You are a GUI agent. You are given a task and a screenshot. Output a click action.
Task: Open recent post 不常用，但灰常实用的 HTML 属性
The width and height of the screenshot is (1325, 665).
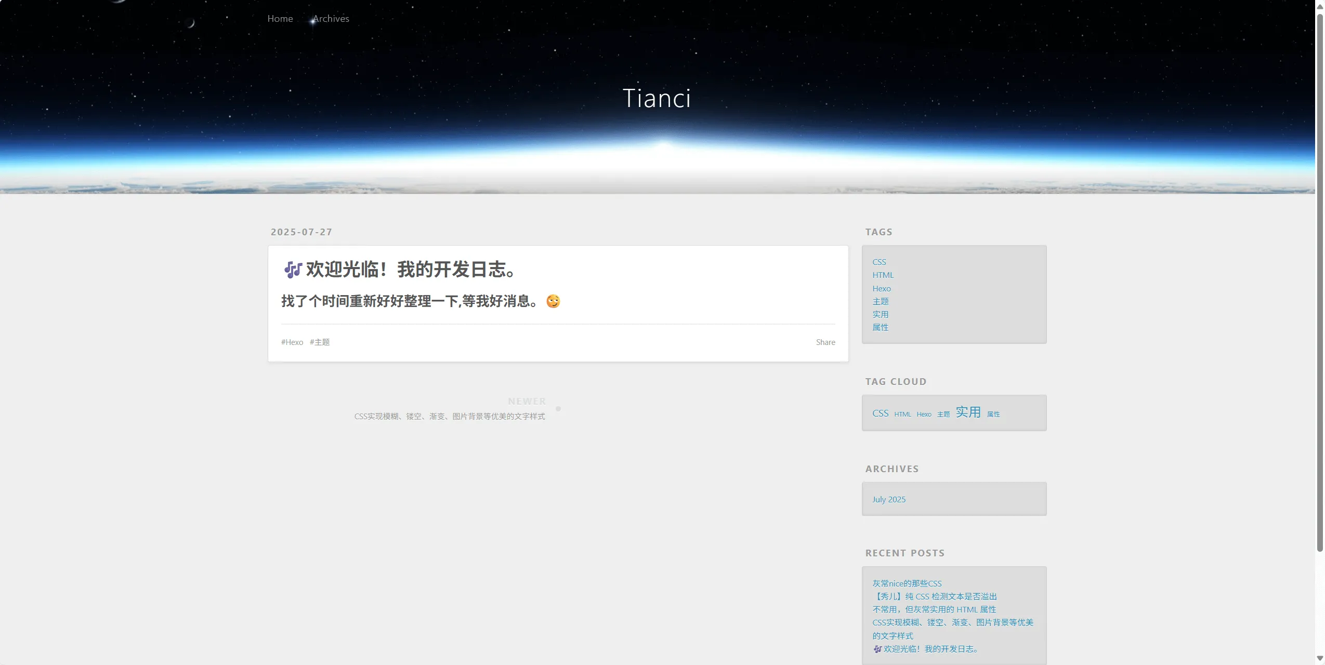pyautogui.click(x=934, y=610)
